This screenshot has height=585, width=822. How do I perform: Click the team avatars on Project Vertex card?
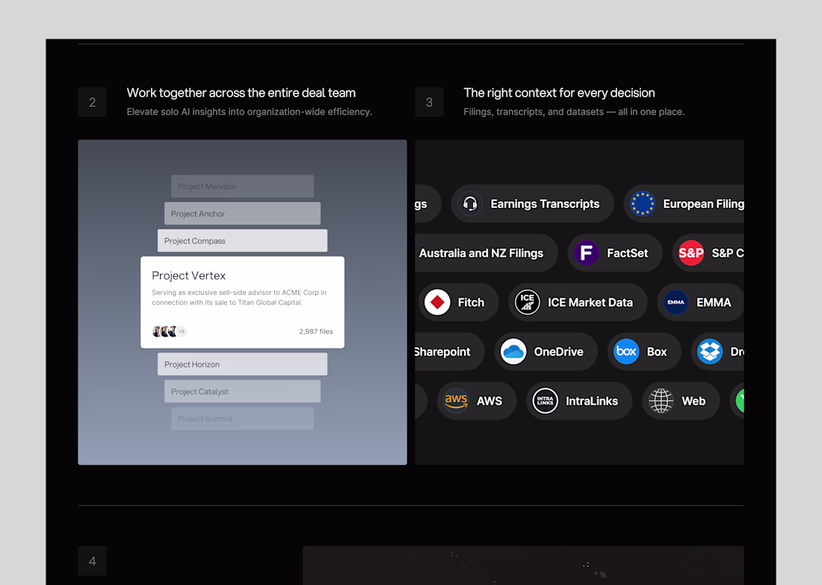[169, 331]
